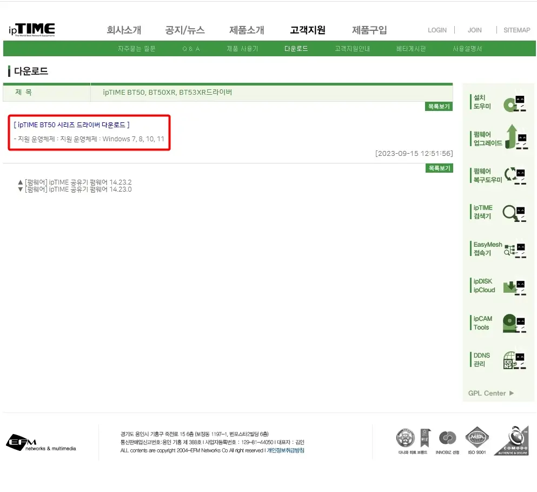Go to previous post 펌웨어 14.23.2
537x492 pixels.
pos(78,182)
